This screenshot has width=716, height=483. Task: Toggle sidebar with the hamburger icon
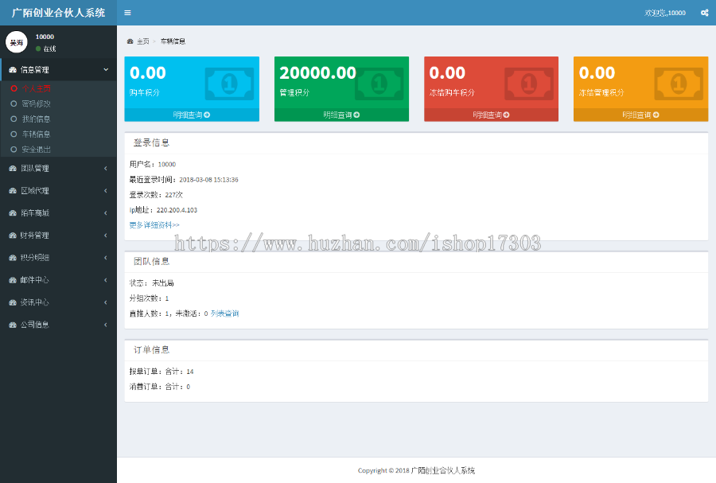127,13
